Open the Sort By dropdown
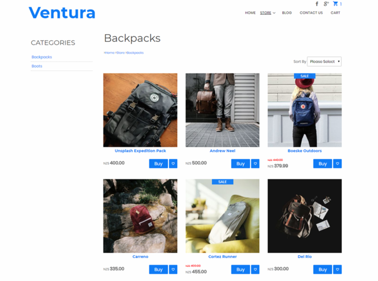The image size is (378, 281). click(x=324, y=61)
